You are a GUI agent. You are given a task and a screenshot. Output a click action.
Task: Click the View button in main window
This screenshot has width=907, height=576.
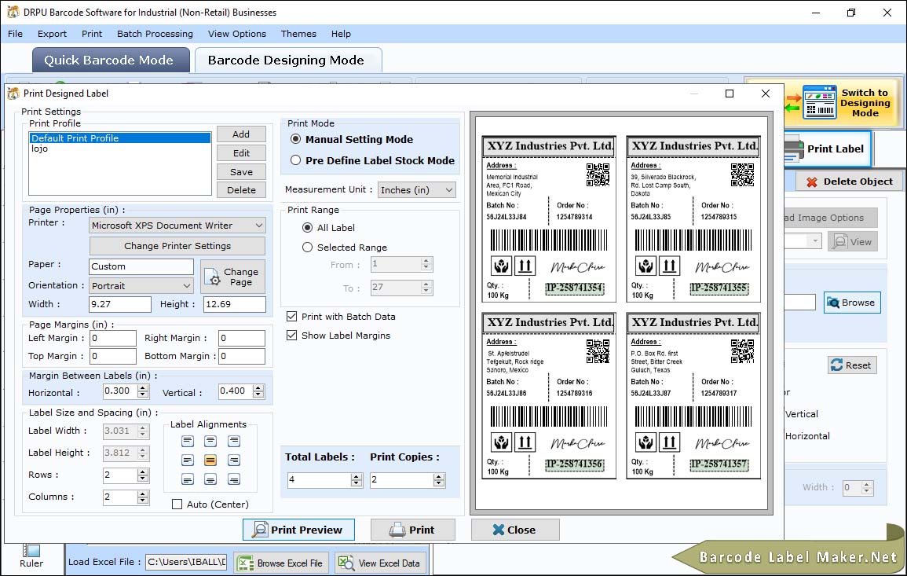(x=852, y=242)
